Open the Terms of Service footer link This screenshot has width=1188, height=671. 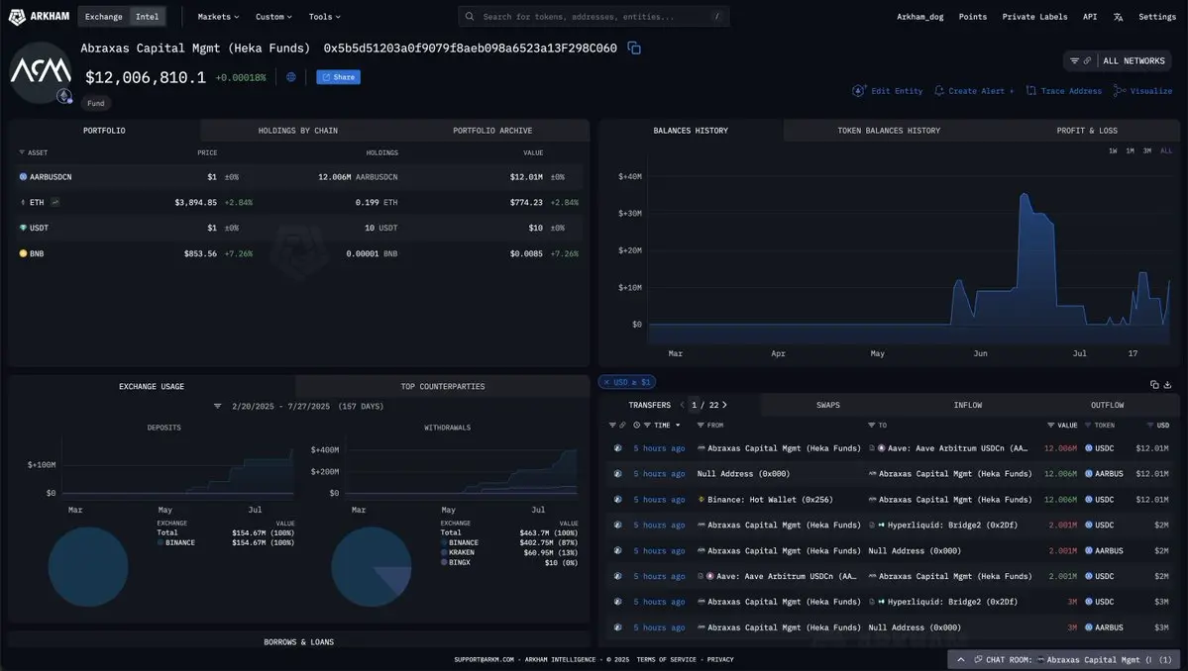tap(666, 660)
